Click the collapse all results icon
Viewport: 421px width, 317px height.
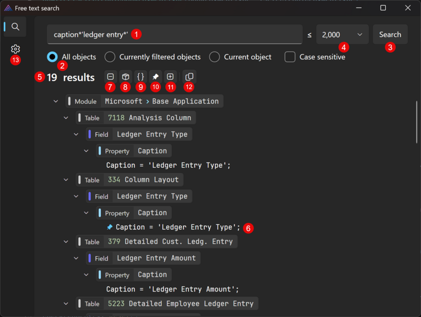[x=110, y=77]
